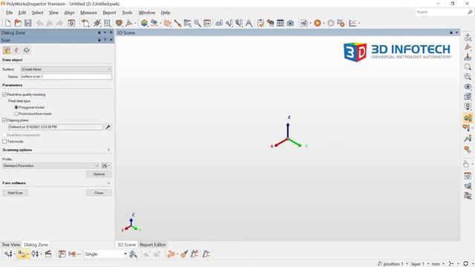Close the Dialog Zone panel
This screenshot has height=267, width=475.
coord(111,33)
